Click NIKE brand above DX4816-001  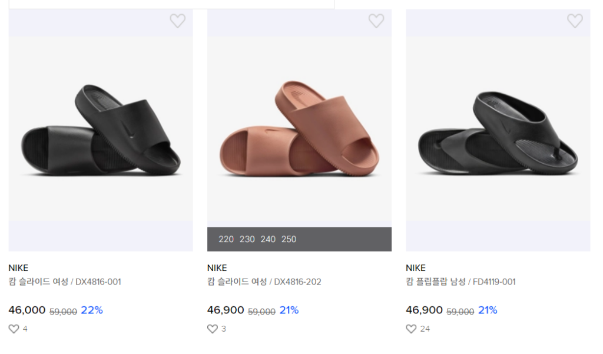18,268
